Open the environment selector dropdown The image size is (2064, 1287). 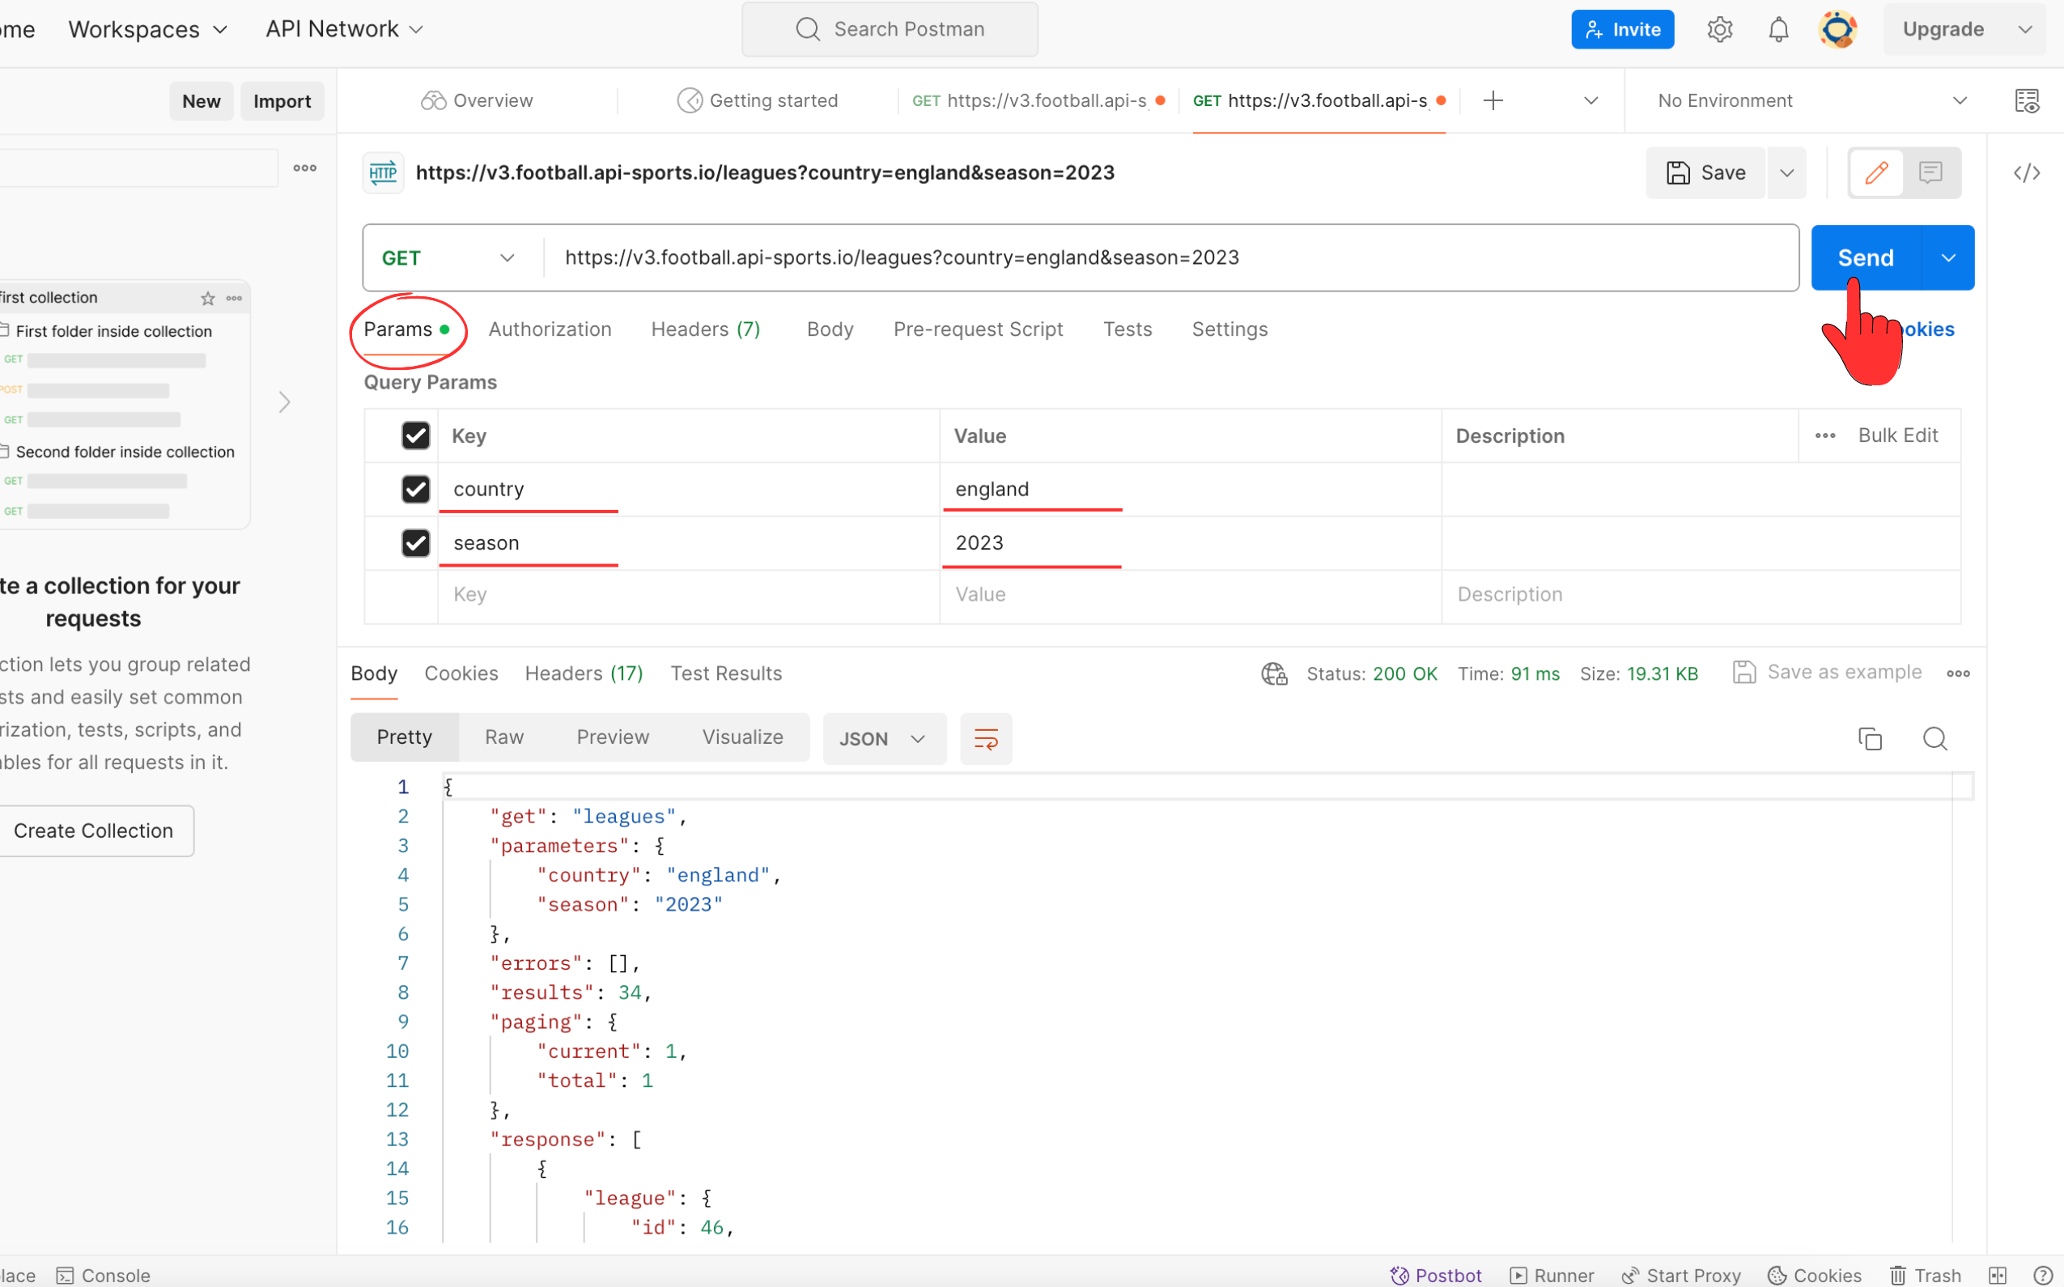click(x=1960, y=100)
